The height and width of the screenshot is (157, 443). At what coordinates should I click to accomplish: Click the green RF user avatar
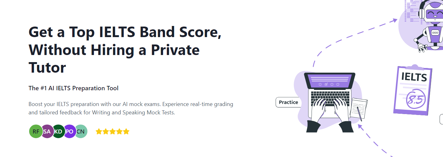coord(36,131)
